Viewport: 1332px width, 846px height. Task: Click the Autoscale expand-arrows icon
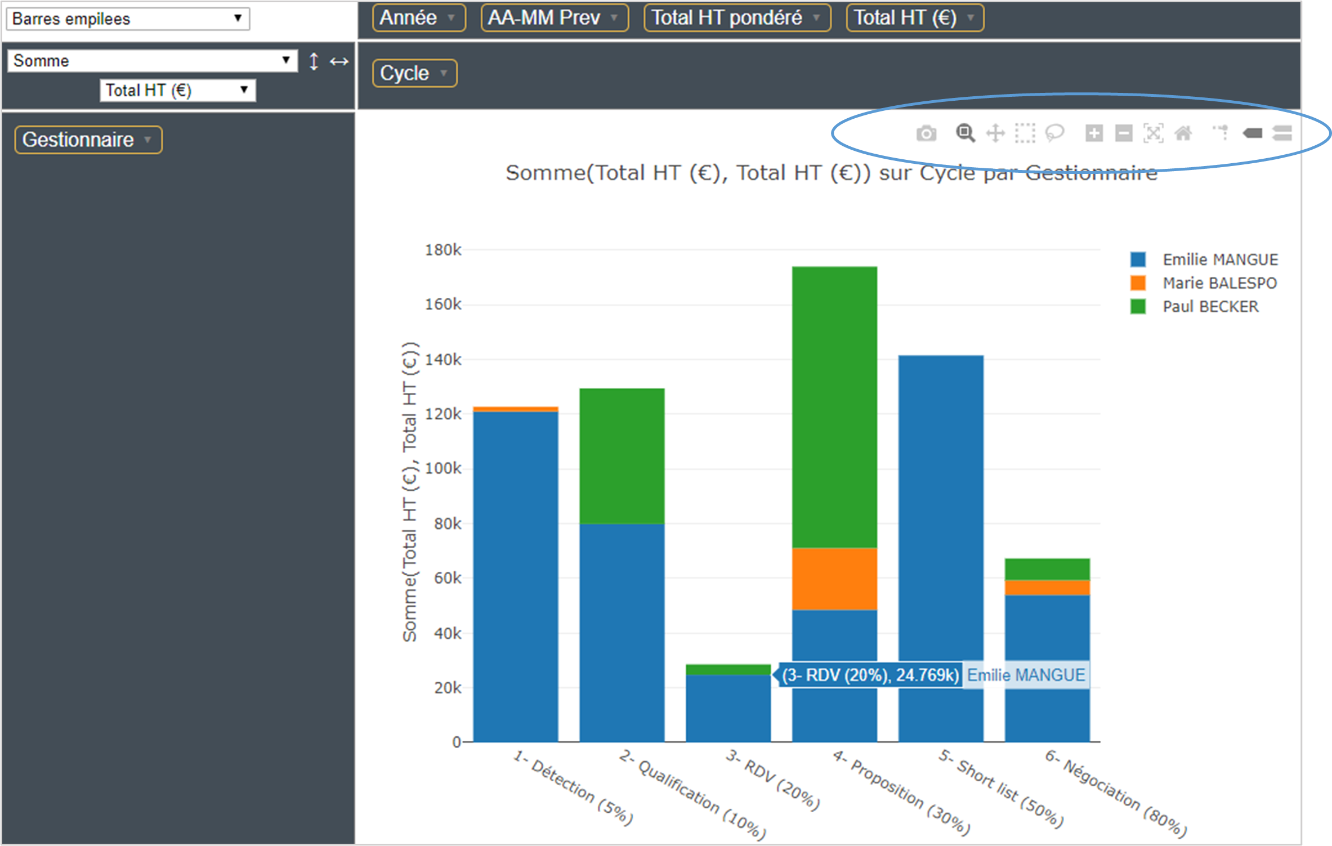[x=1153, y=133]
